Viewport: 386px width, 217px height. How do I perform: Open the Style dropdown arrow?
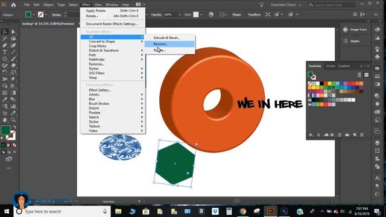tap(201, 14)
